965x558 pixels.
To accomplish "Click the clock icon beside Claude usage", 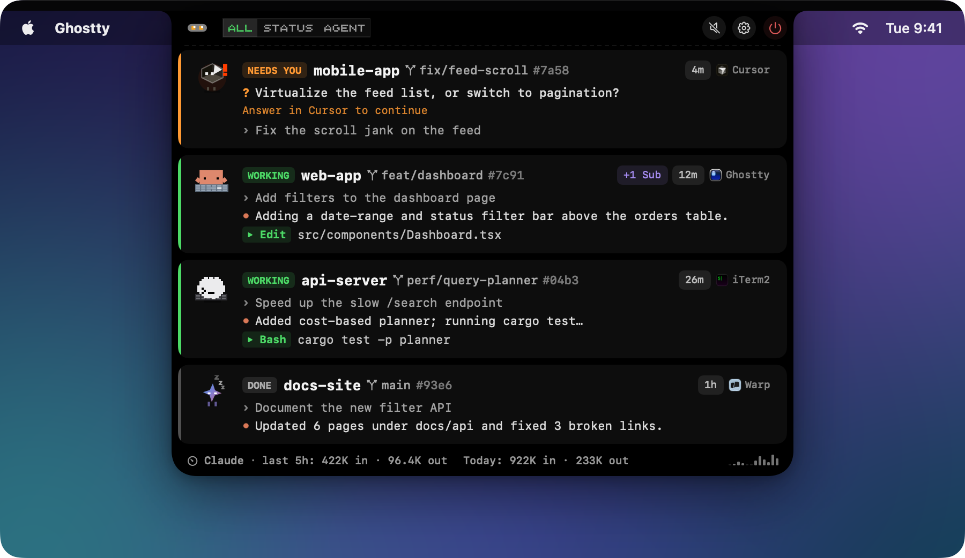I will coord(192,461).
